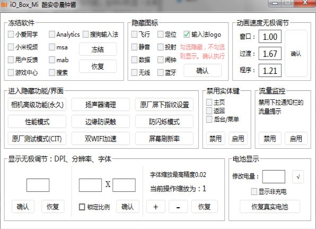Toggle the 锁定比例 checkbox
The image size is (316, 229).
click(82, 207)
